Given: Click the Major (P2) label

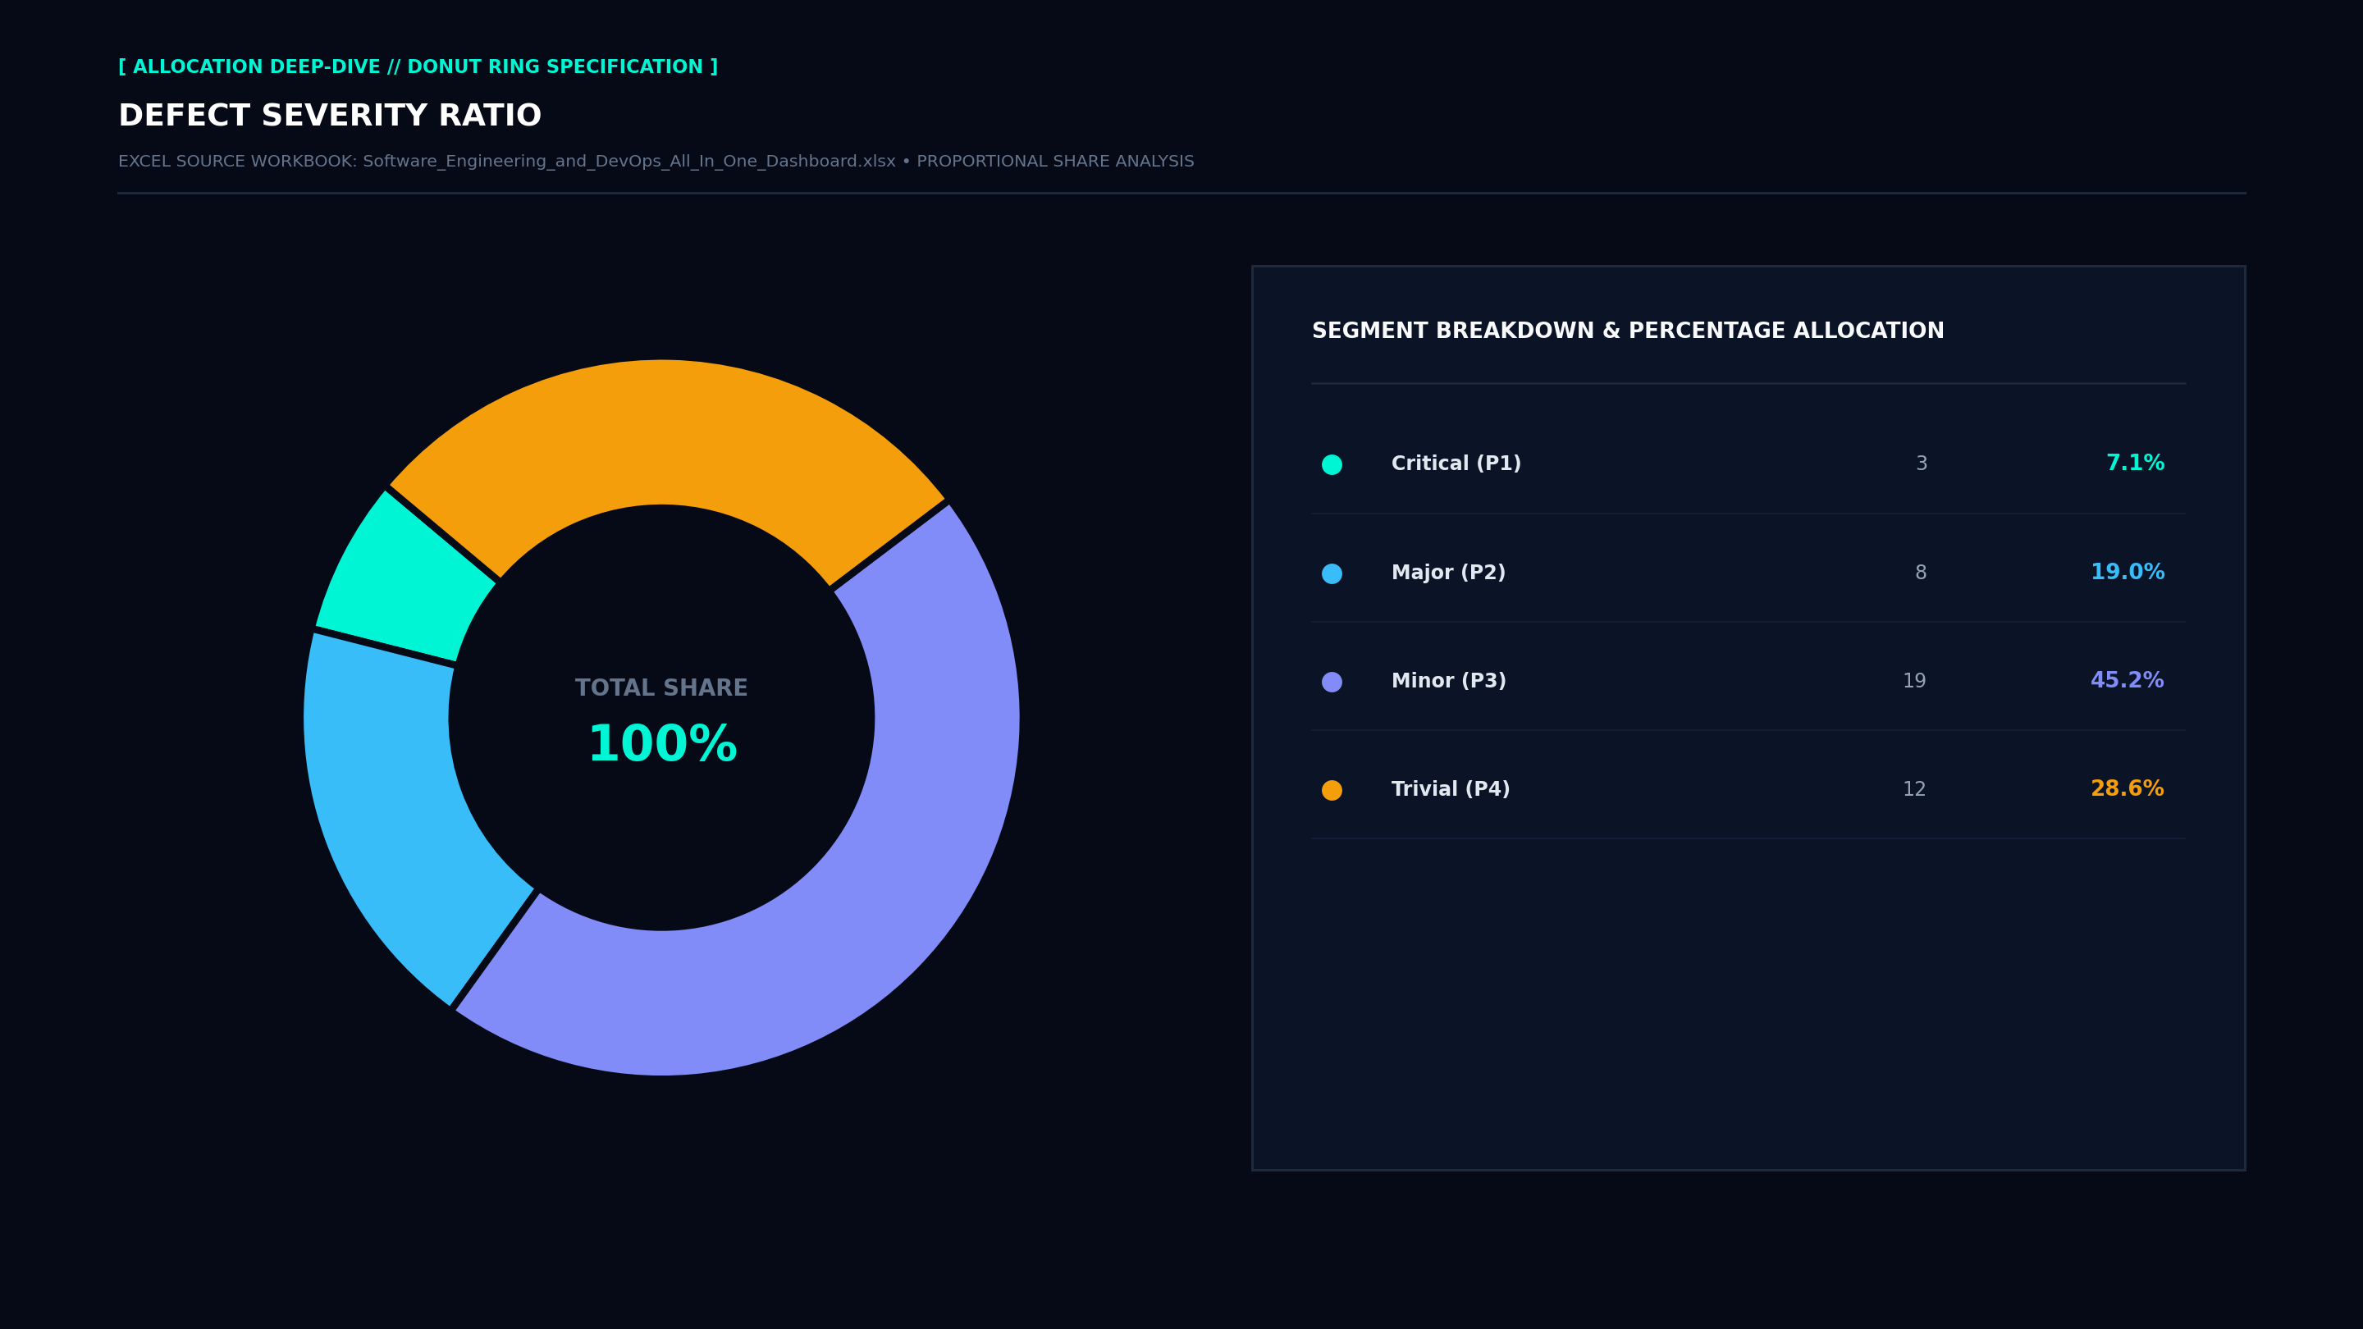Looking at the screenshot, I should 1448,573.
